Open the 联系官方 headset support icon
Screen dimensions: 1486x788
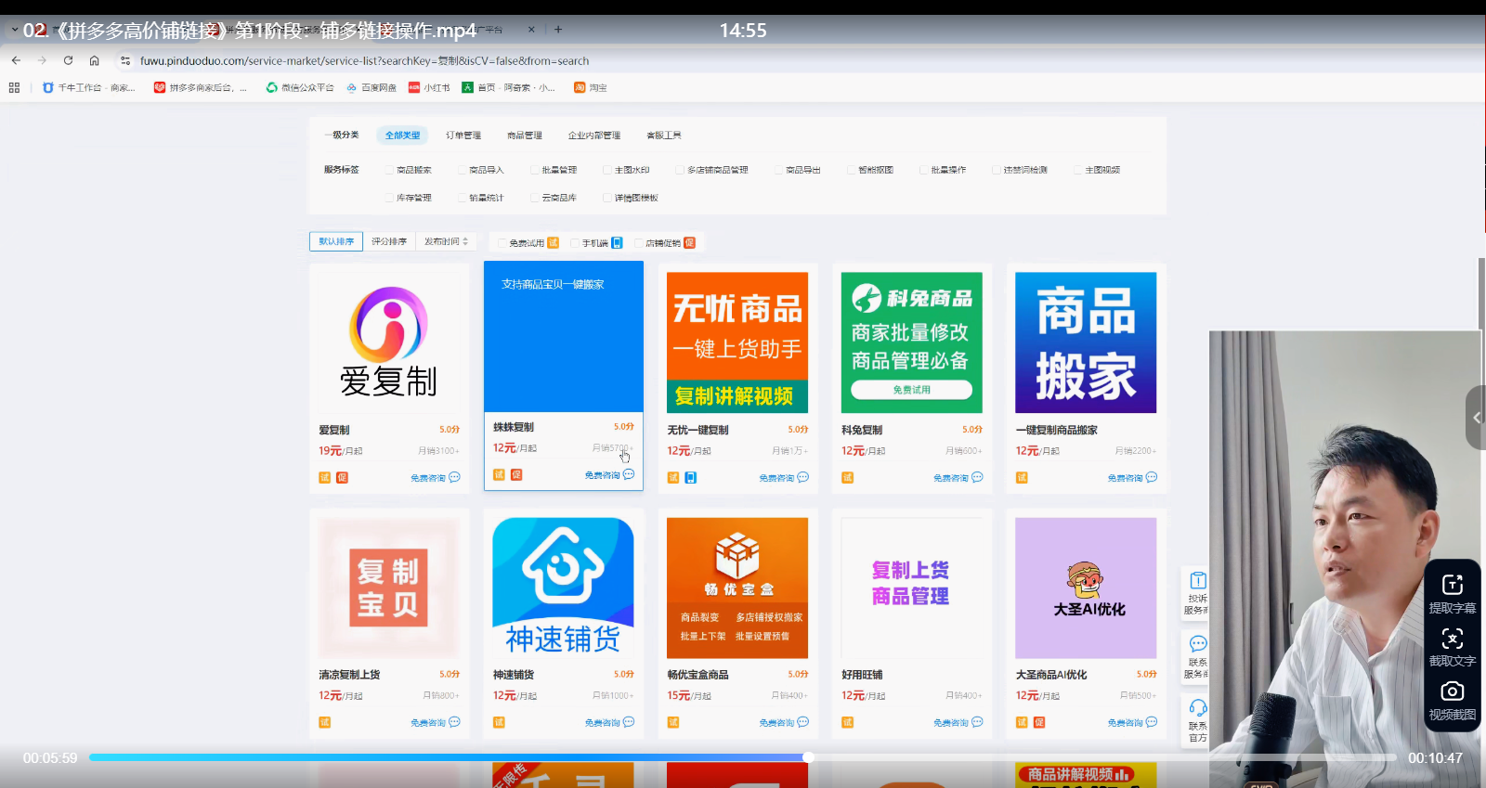pyautogui.click(x=1198, y=708)
